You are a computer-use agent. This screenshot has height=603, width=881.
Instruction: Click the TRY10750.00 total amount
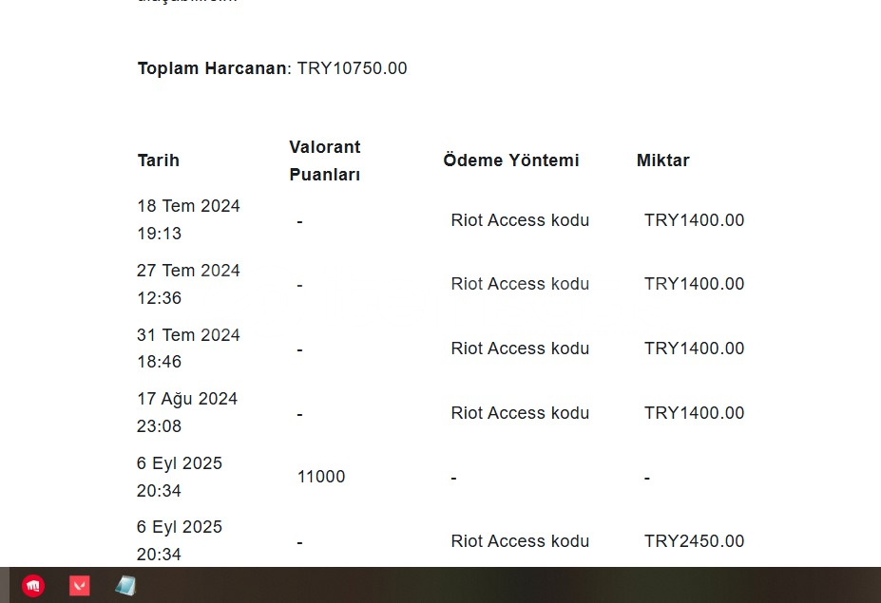coord(352,68)
